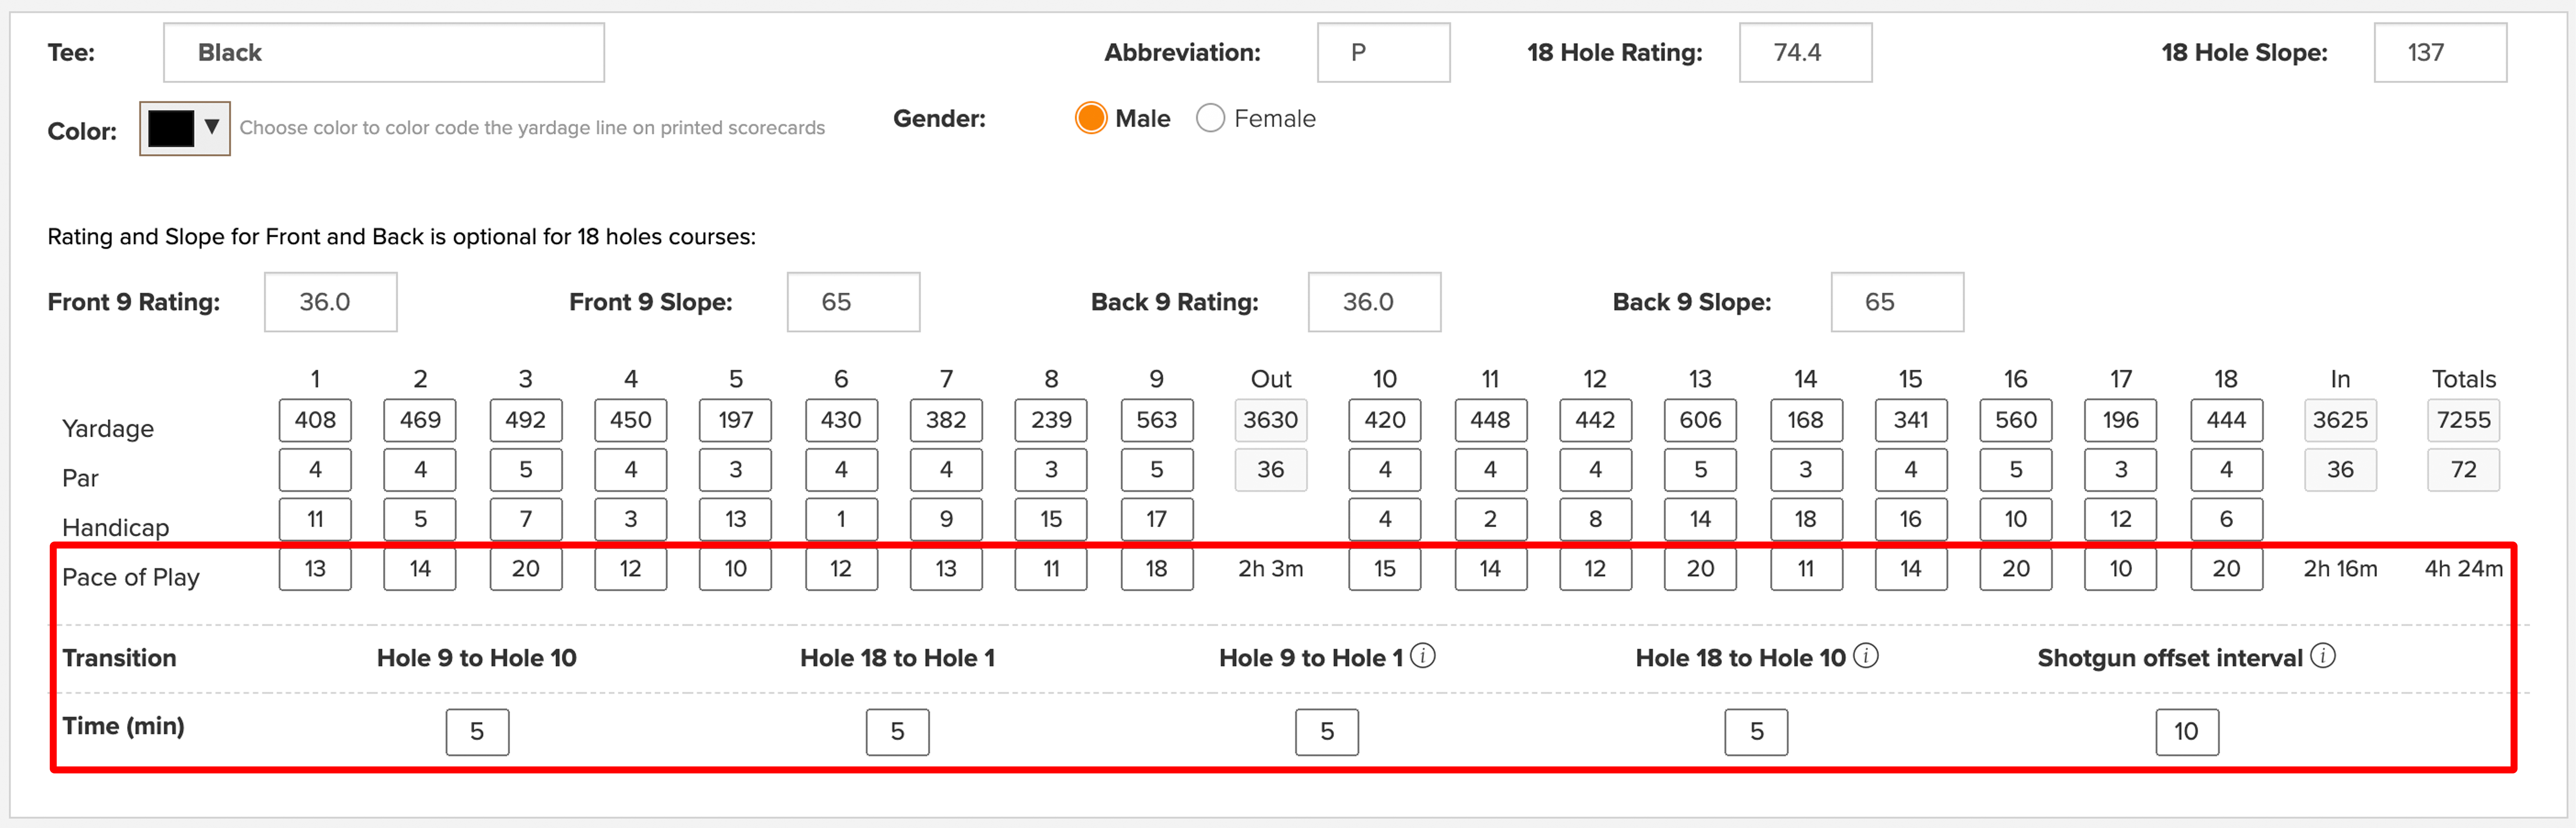Image resolution: width=2576 pixels, height=828 pixels.
Task: Select the Female gender radio button
Action: 1210,118
